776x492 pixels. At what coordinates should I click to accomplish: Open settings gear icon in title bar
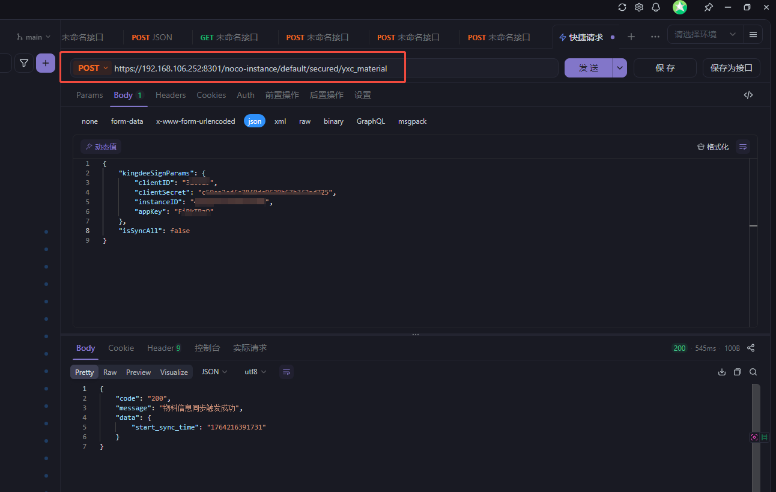click(639, 7)
